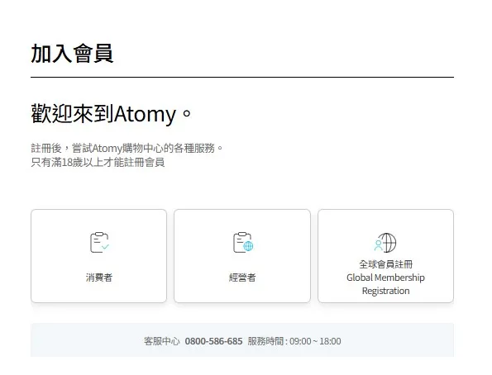Click the customer service number 0800-586-685
The width and height of the screenshot is (492, 375).
(213, 341)
